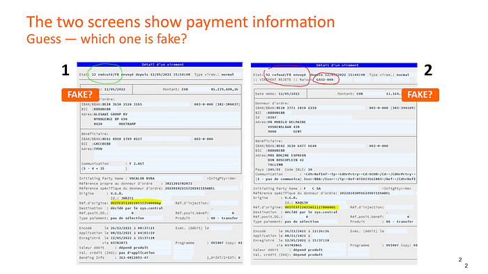Select the large number 1 label

tap(65, 70)
